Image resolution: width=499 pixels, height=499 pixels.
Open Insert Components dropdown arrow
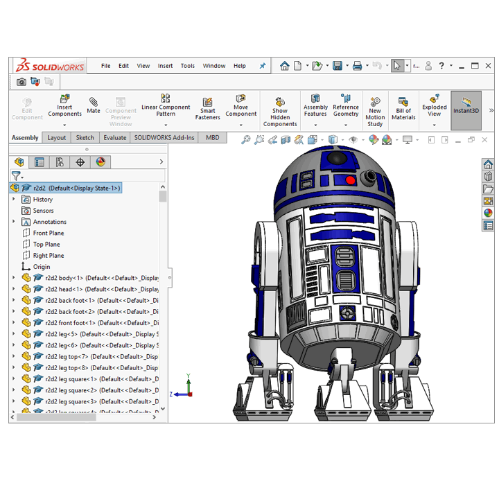64,125
